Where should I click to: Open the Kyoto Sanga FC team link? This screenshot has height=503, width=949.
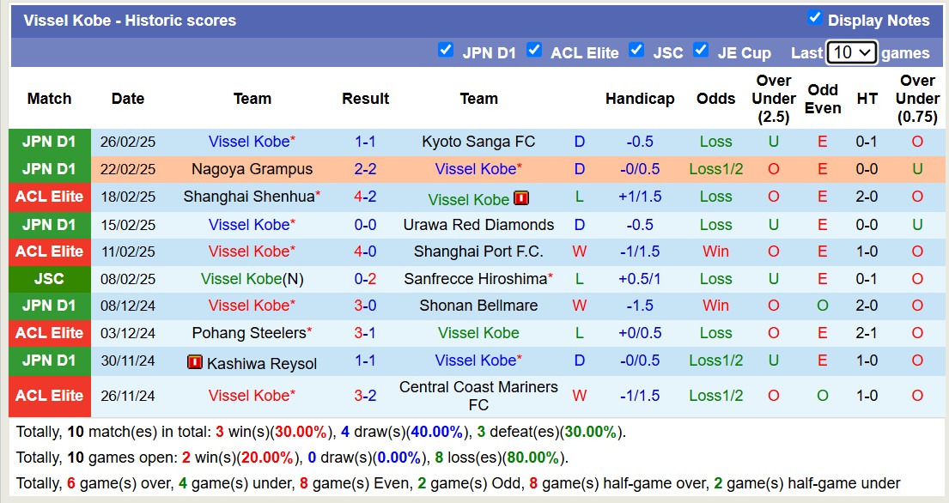click(477, 141)
